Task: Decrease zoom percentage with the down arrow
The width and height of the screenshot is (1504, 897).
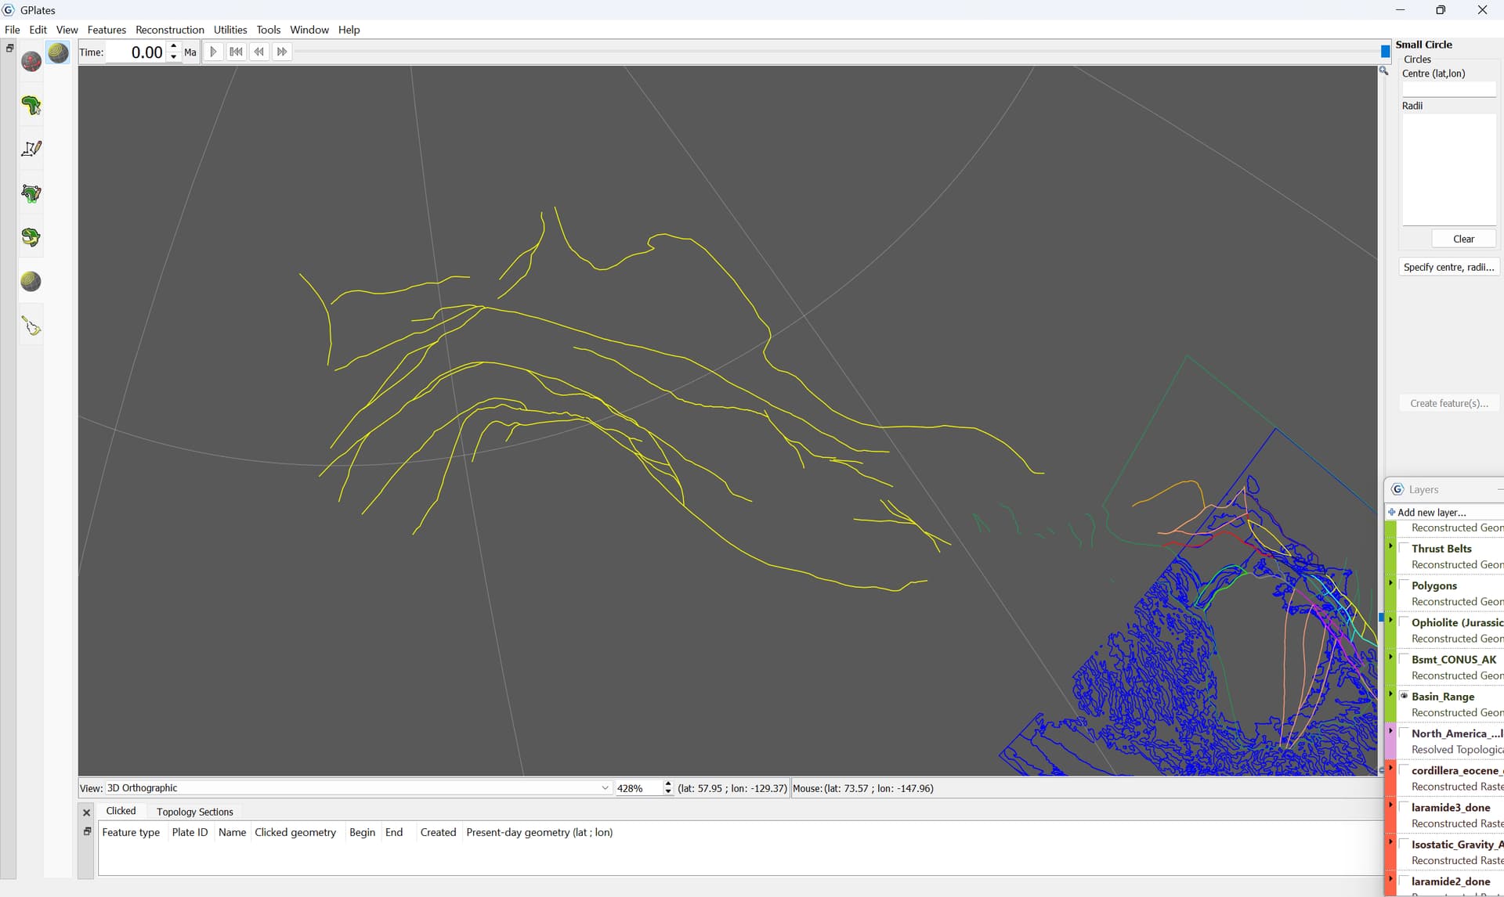Action: pos(668,792)
